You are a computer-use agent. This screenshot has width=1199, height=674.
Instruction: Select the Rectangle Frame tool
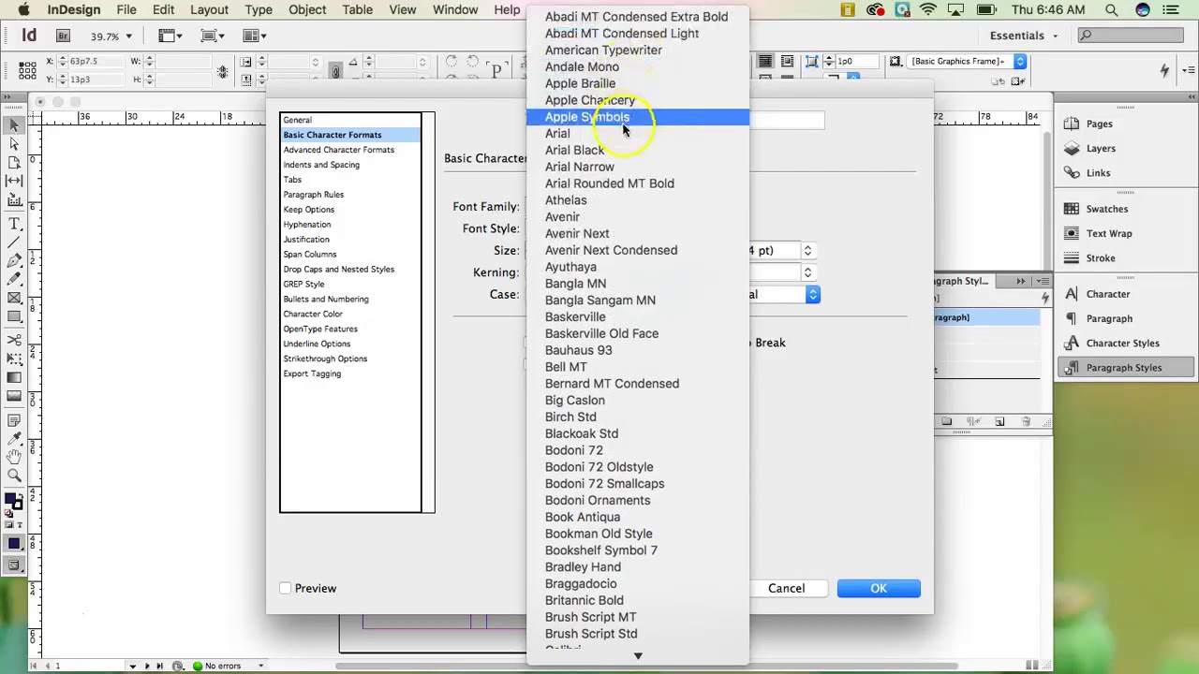(14, 298)
